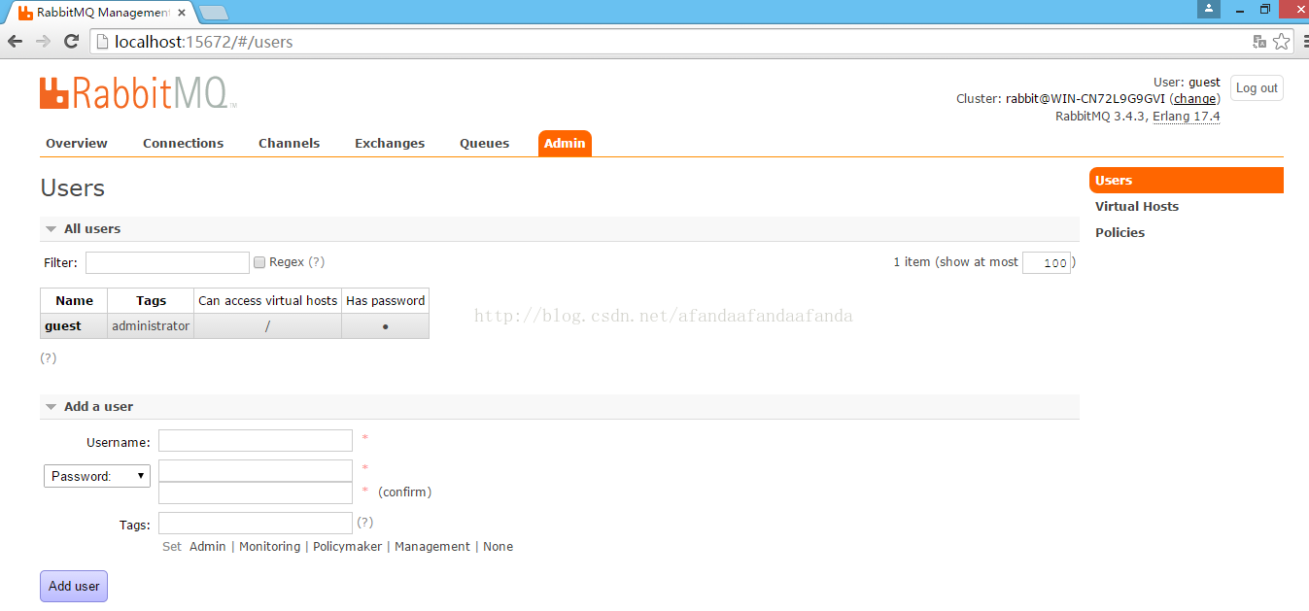
Task: Reload the page with refresh icon
Action: click(71, 42)
